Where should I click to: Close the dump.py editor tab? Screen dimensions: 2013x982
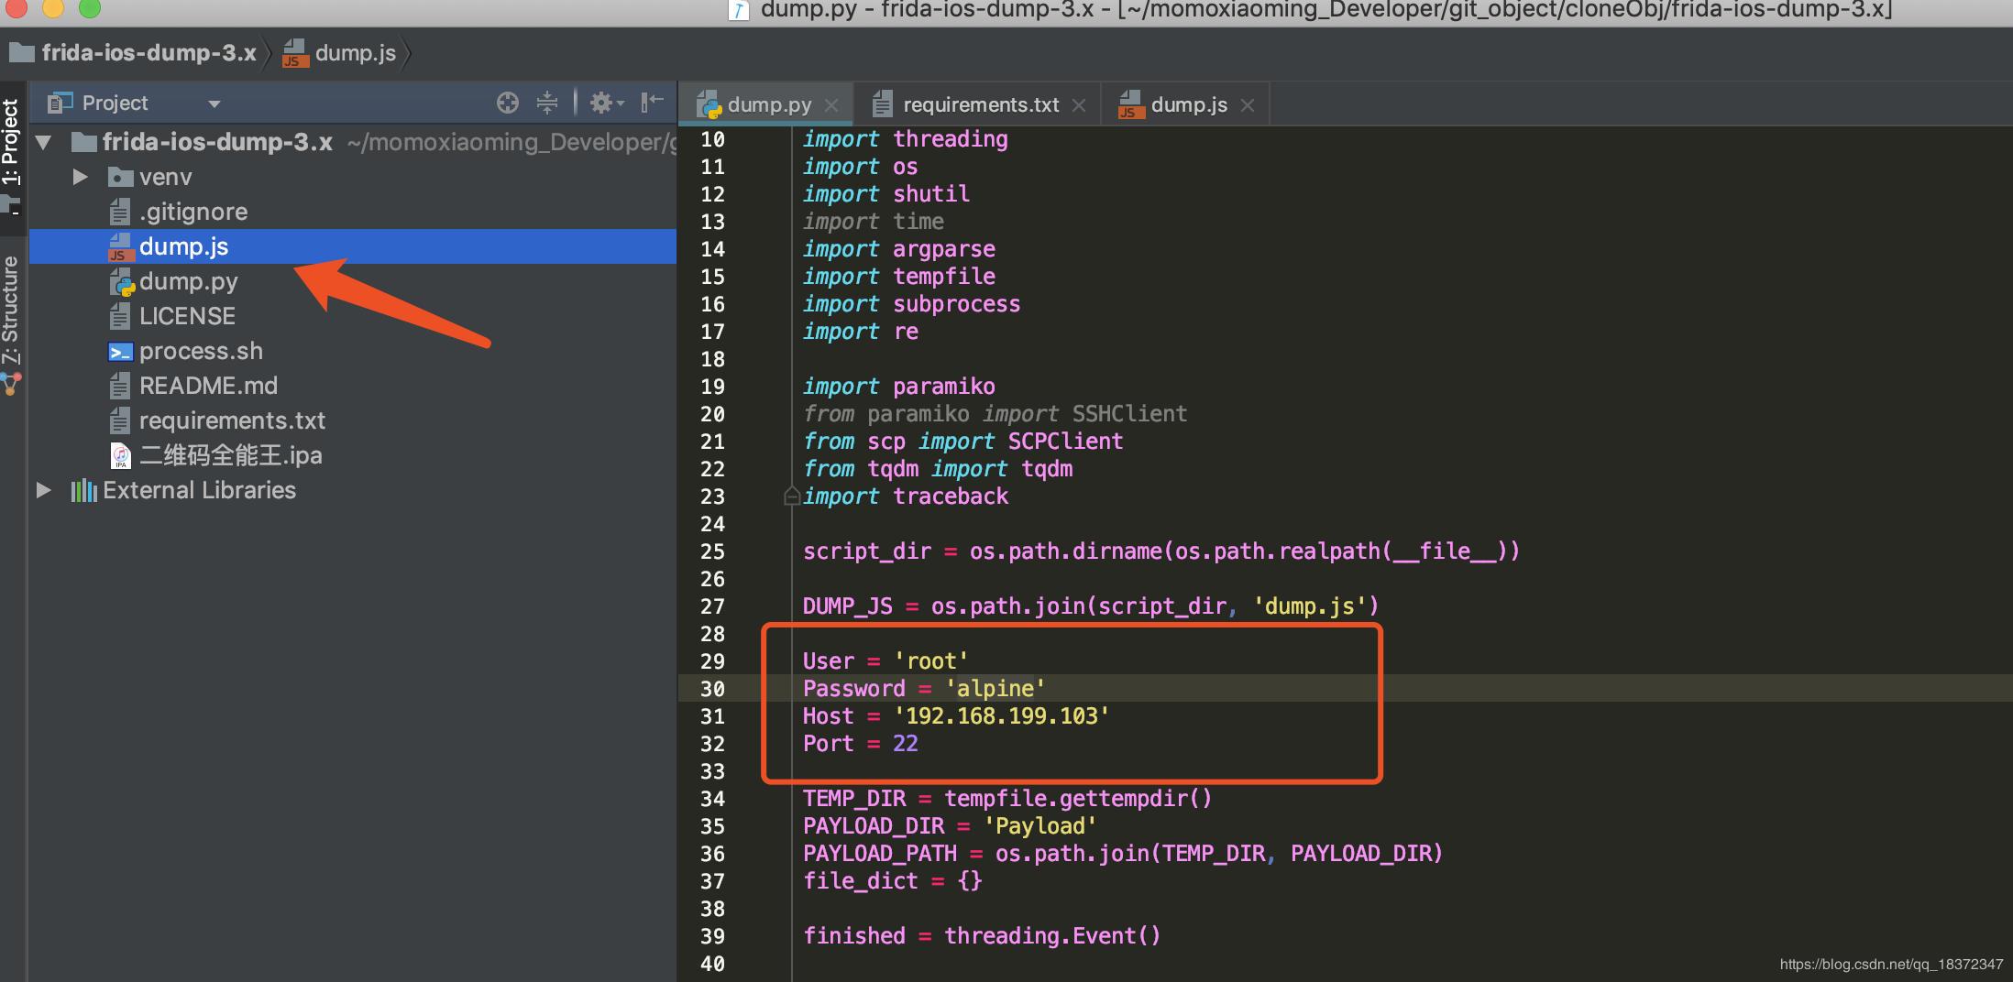click(x=831, y=105)
